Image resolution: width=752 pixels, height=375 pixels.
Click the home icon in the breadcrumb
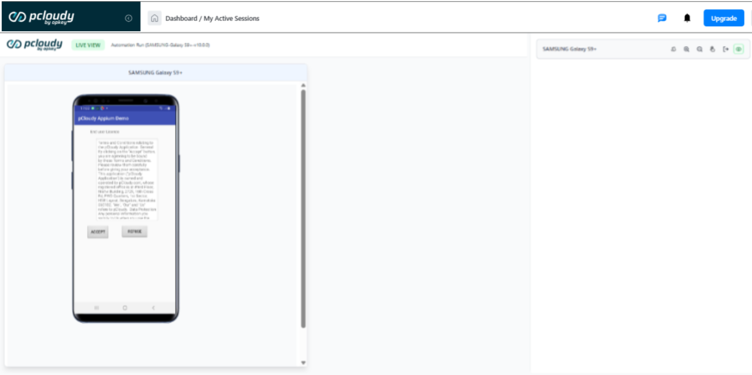[155, 18]
